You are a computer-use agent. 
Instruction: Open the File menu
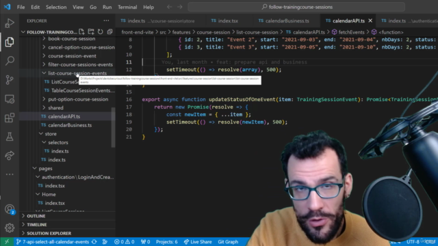click(x=21, y=7)
